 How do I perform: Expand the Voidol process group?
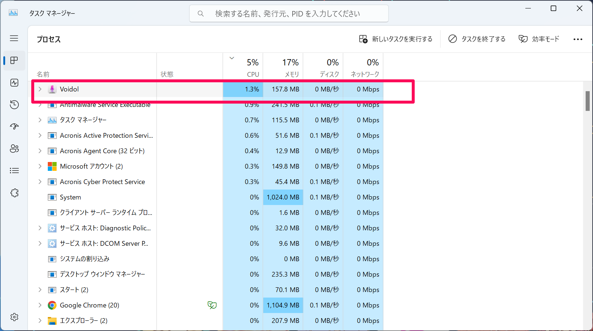tap(40, 89)
